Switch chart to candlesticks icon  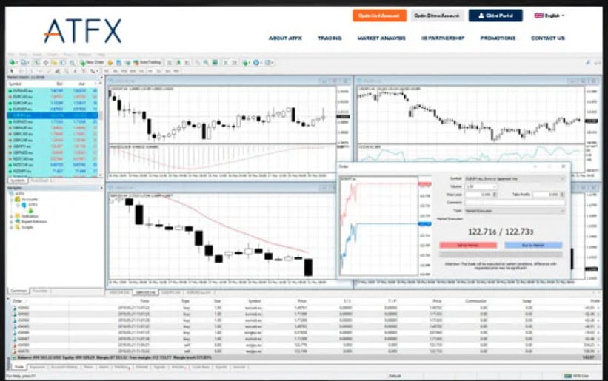[x=178, y=62]
